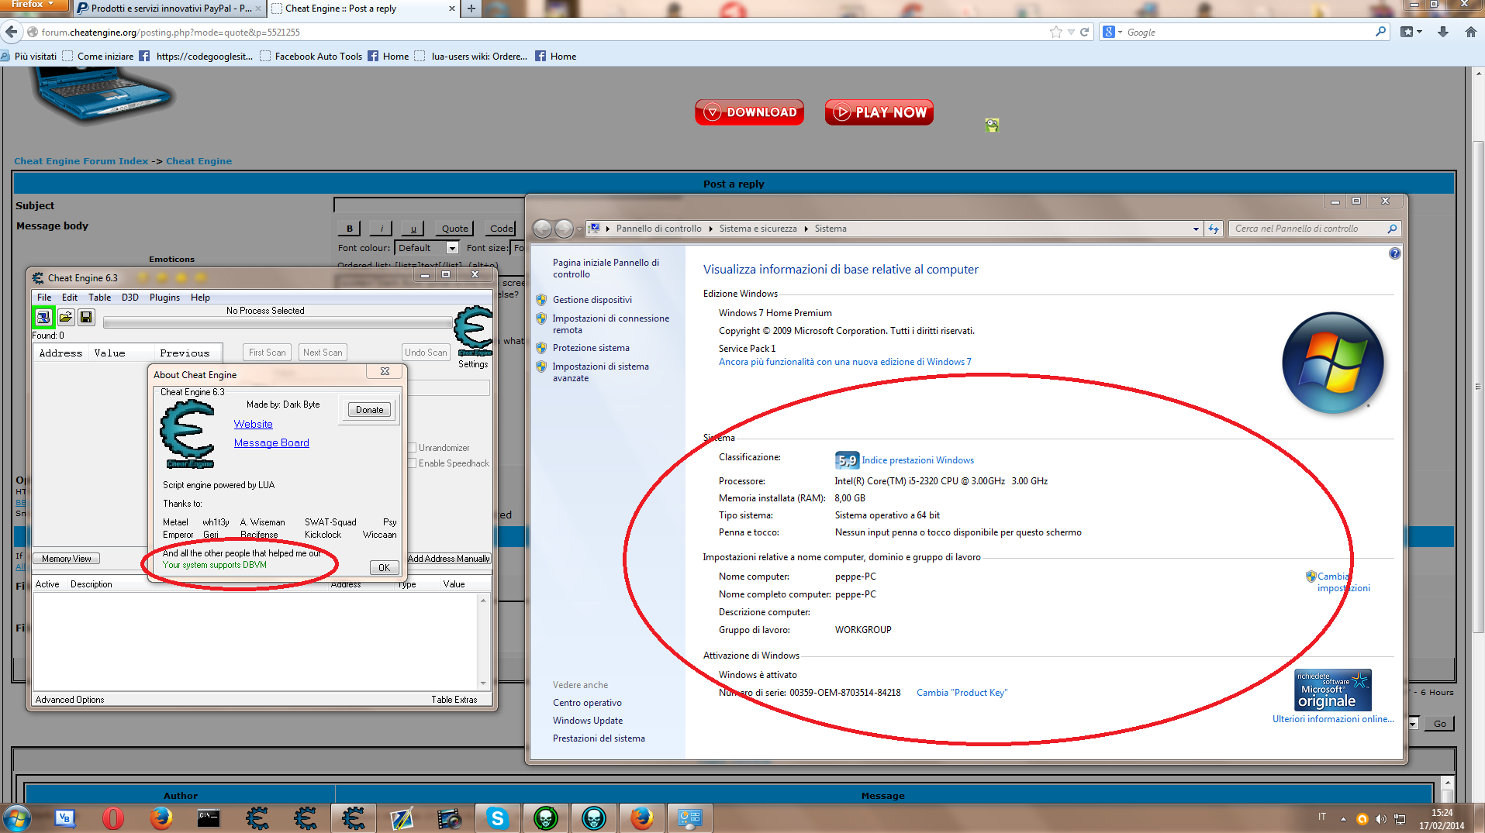
Task: Open a new Firefox tab
Action: click(x=471, y=9)
